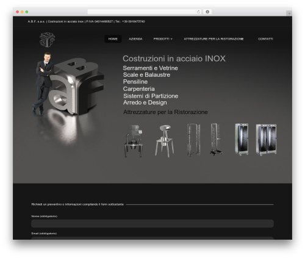
Task: Click 'Costruzioni in acciaio INOX' heading
Action: 174,59
